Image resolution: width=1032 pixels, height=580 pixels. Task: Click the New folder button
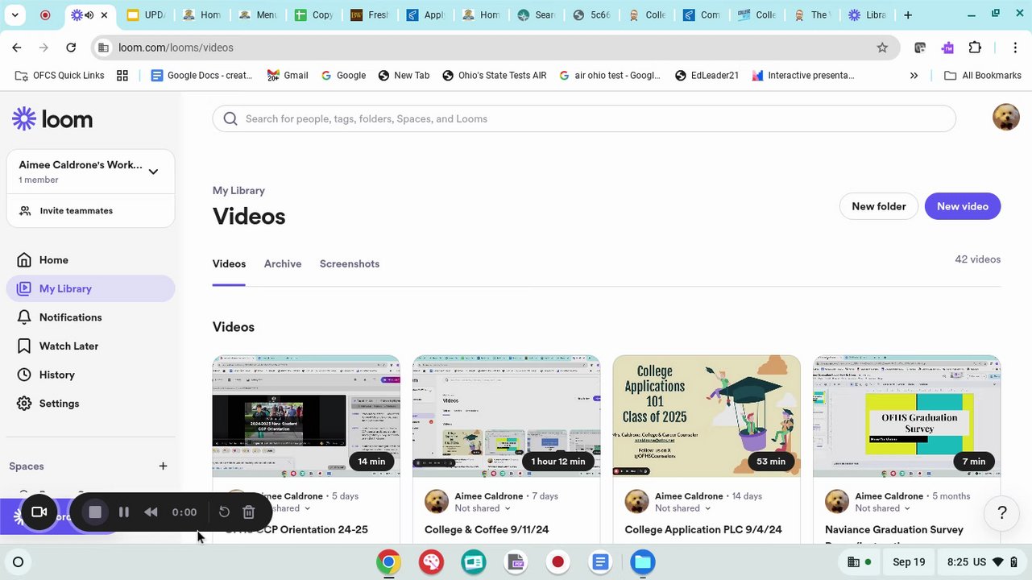point(879,206)
